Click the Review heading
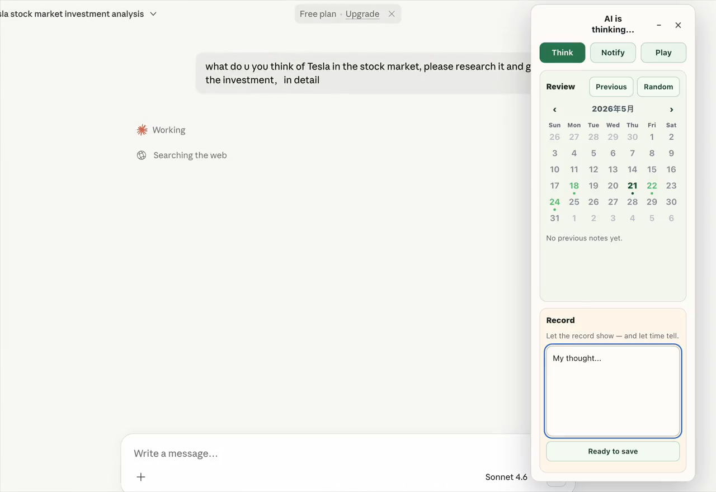716x492 pixels. [560, 87]
